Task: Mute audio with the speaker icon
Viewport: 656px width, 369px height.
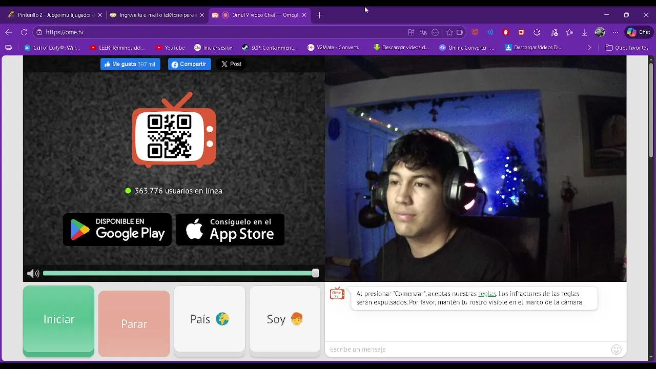Action: click(x=33, y=274)
